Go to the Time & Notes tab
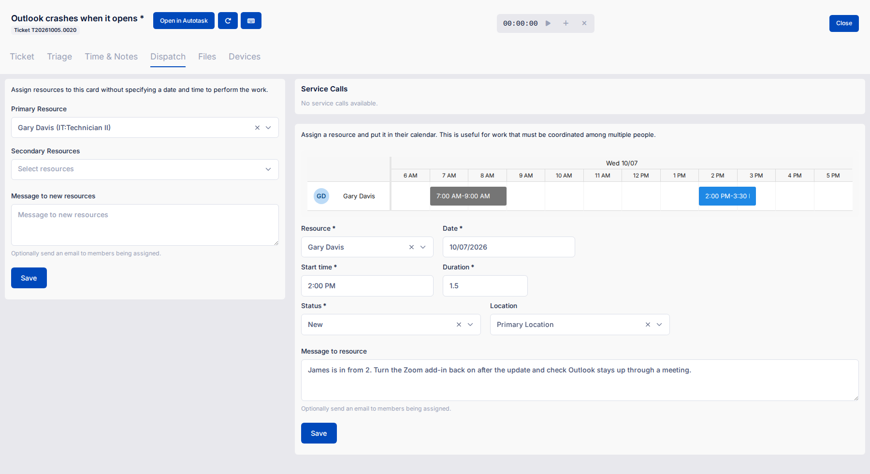 tap(111, 57)
